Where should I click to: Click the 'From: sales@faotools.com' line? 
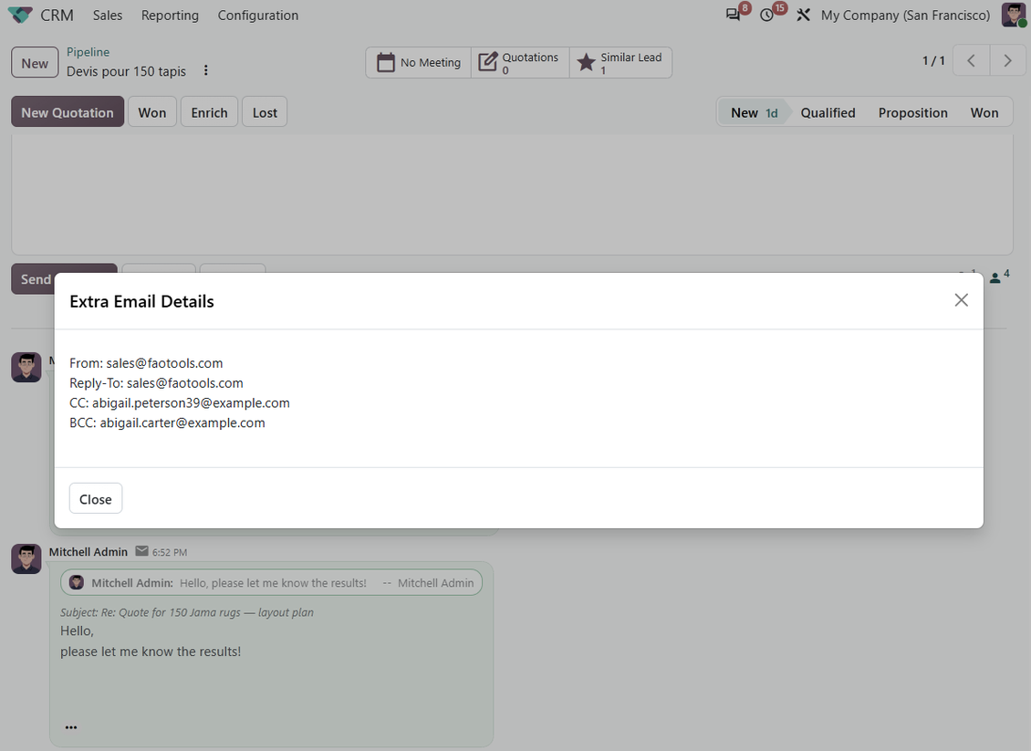146,363
